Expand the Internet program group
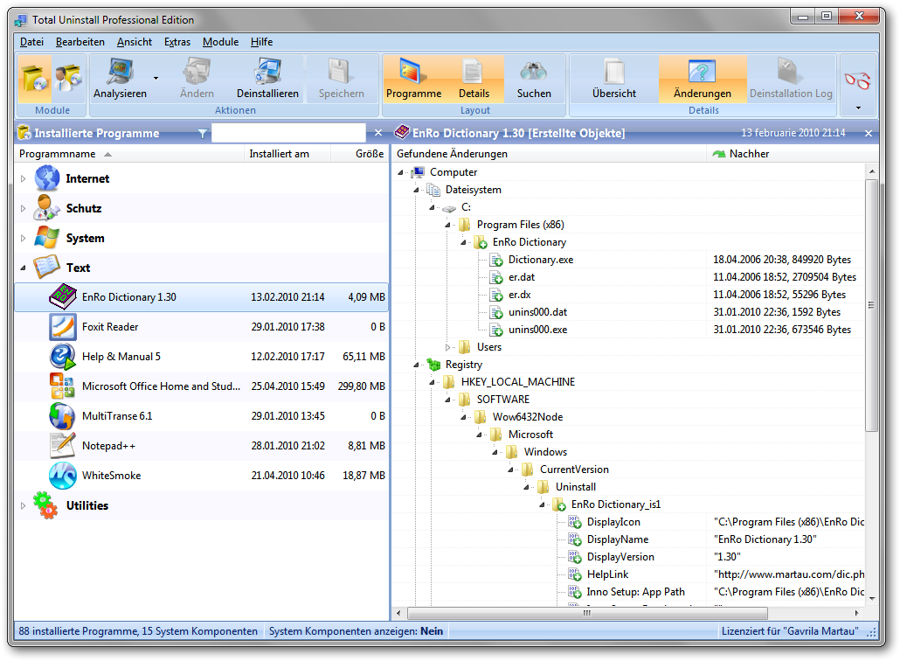Screen dimensions: 900x661 coord(23,178)
